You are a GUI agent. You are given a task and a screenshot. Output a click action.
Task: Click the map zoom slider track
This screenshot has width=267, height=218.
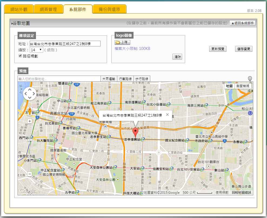tap(30, 151)
